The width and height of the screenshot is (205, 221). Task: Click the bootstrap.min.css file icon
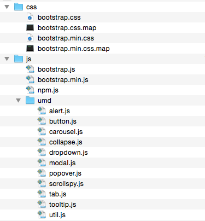(30, 38)
